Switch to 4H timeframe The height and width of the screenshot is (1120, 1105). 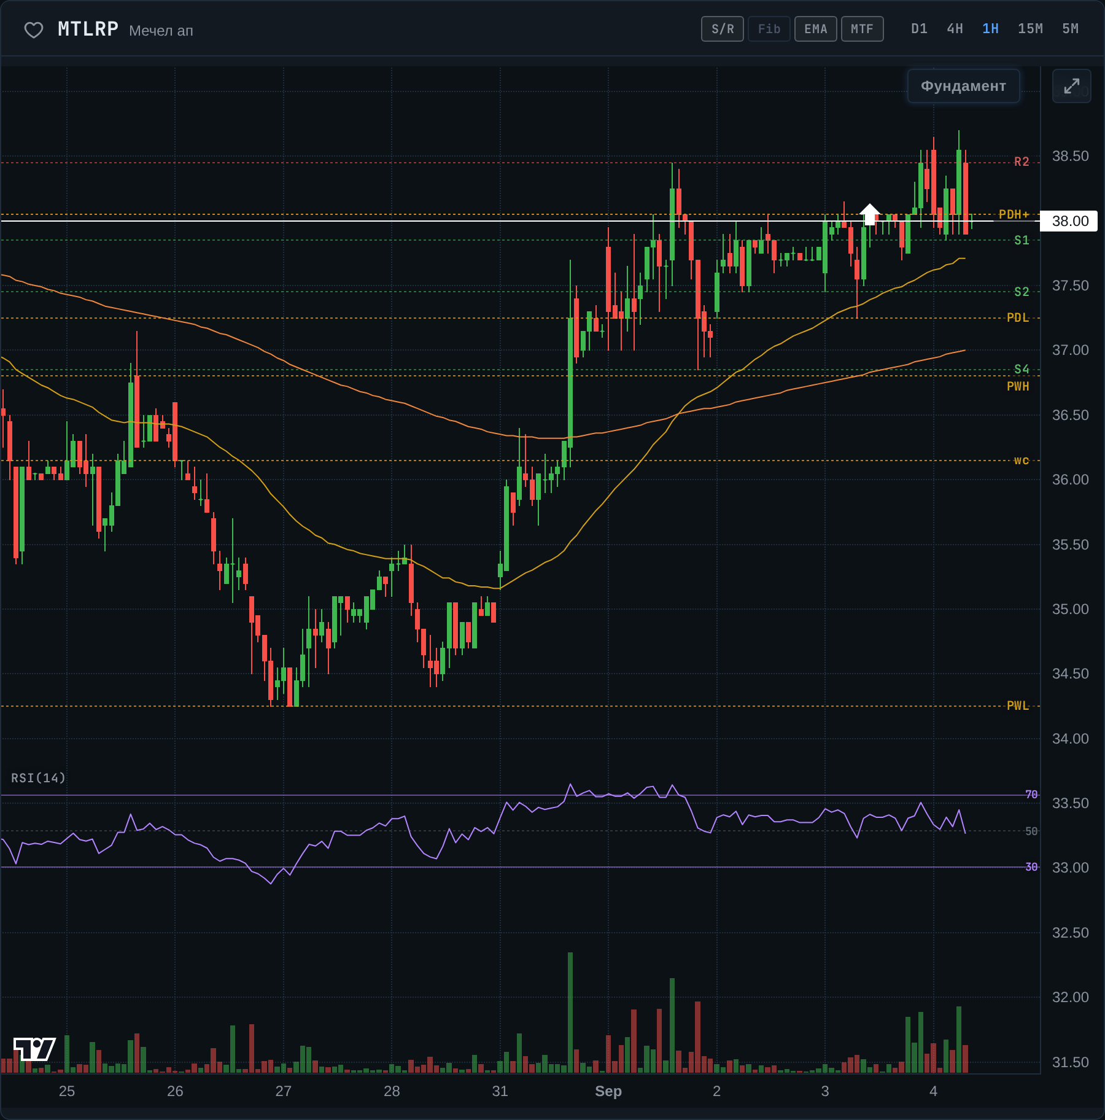[955, 29]
